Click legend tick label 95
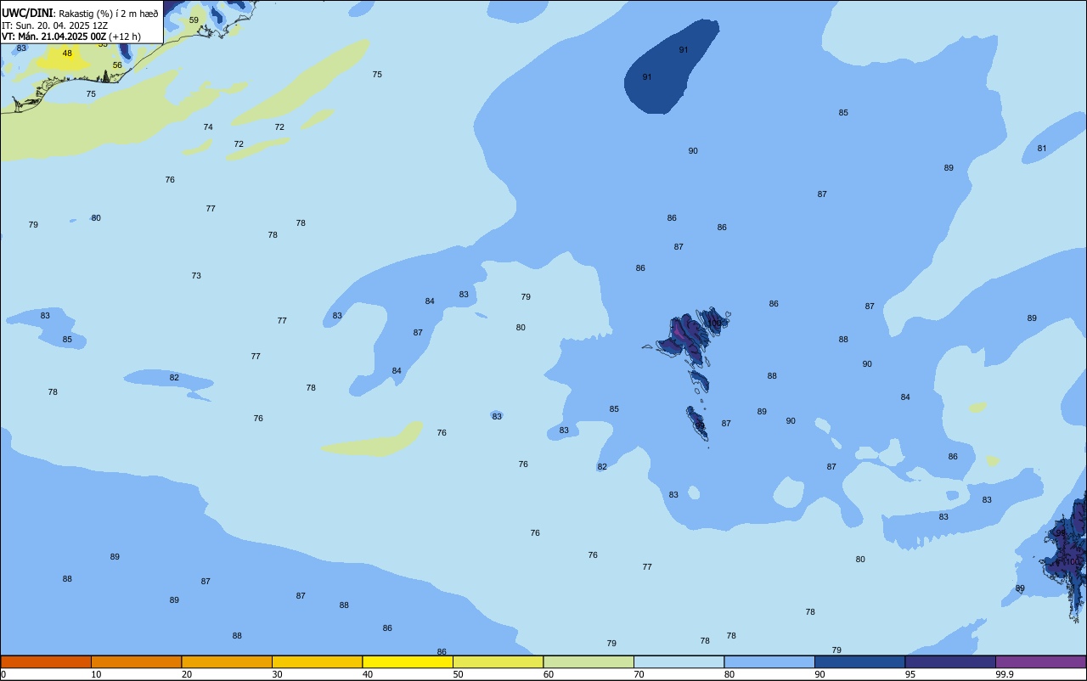The image size is (1087, 681). click(910, 674)
